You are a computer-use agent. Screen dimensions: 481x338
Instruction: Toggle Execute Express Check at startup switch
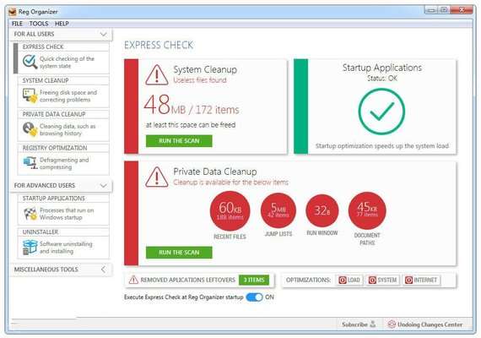coord(254,297)
